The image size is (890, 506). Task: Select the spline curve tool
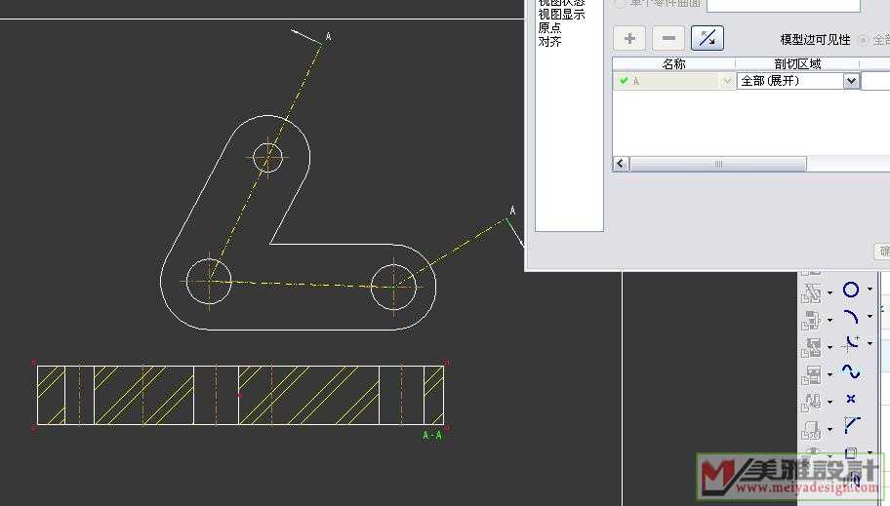pyautogui.click(x=851, y=371)
